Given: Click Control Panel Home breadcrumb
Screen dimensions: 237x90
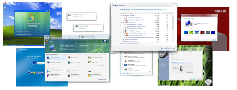Looking at the screenshot, I should [x=63, y=38].
